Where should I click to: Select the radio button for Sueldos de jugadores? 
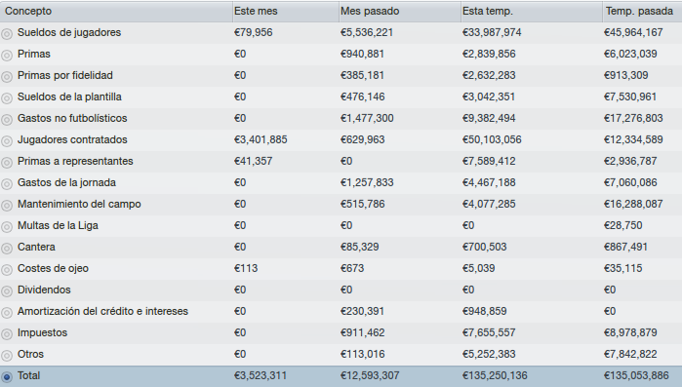click(7, 34)
